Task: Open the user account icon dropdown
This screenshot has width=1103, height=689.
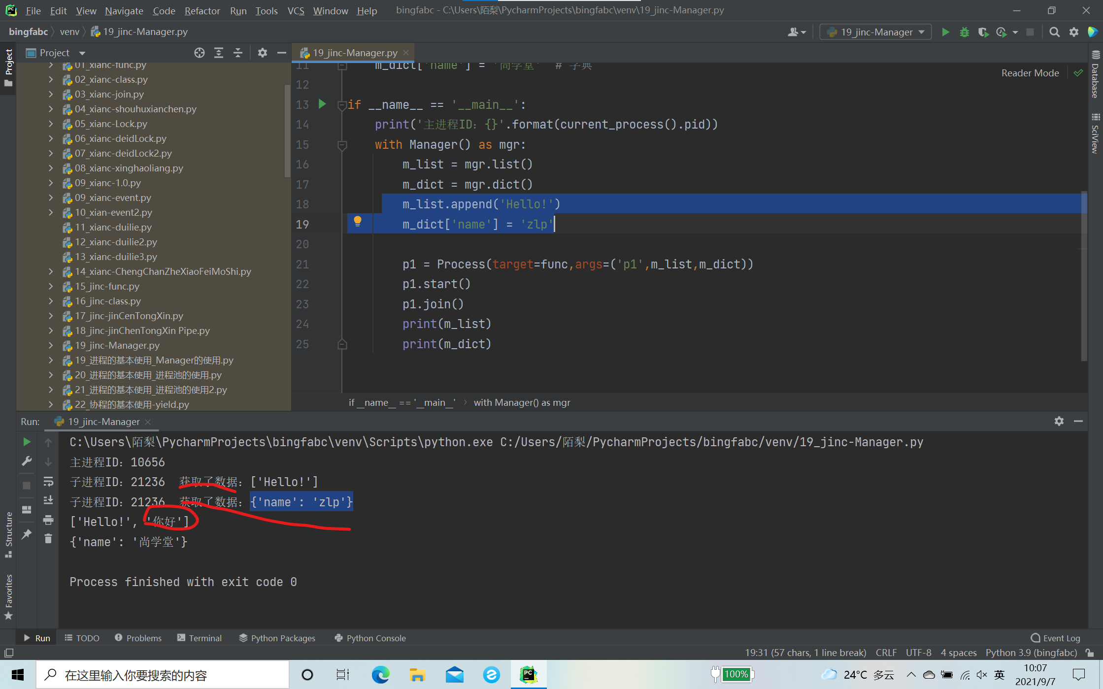Action: click(796, 32)
